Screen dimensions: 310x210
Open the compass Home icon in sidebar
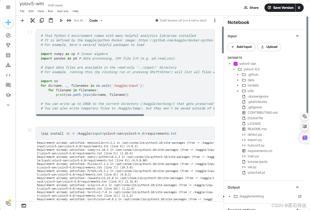tap(8, 35)
